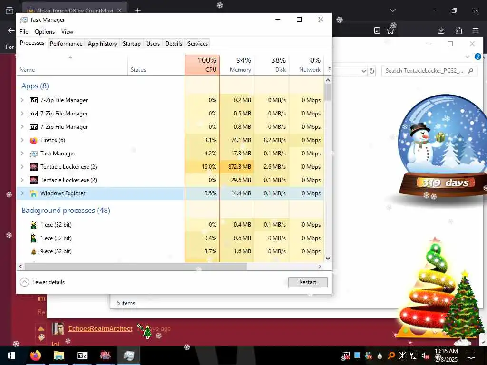Expand the first 7-Zip File Manager row

(x=22, y=100)
